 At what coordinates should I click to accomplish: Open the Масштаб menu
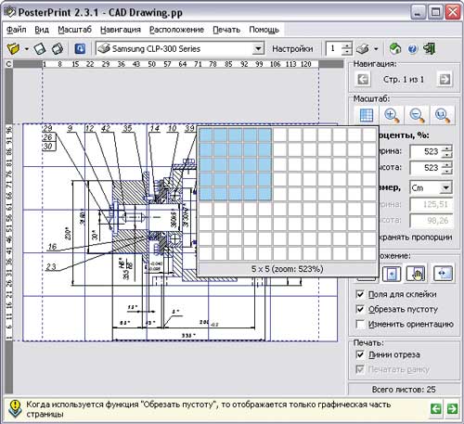click(74, 30)
